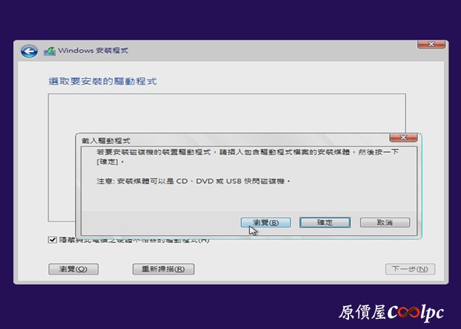Image resolution: width=461 pixels, height=329 pixels.
Task: Click the blue back arrow button
Action: pyautogui.click(x=29, y=51)
